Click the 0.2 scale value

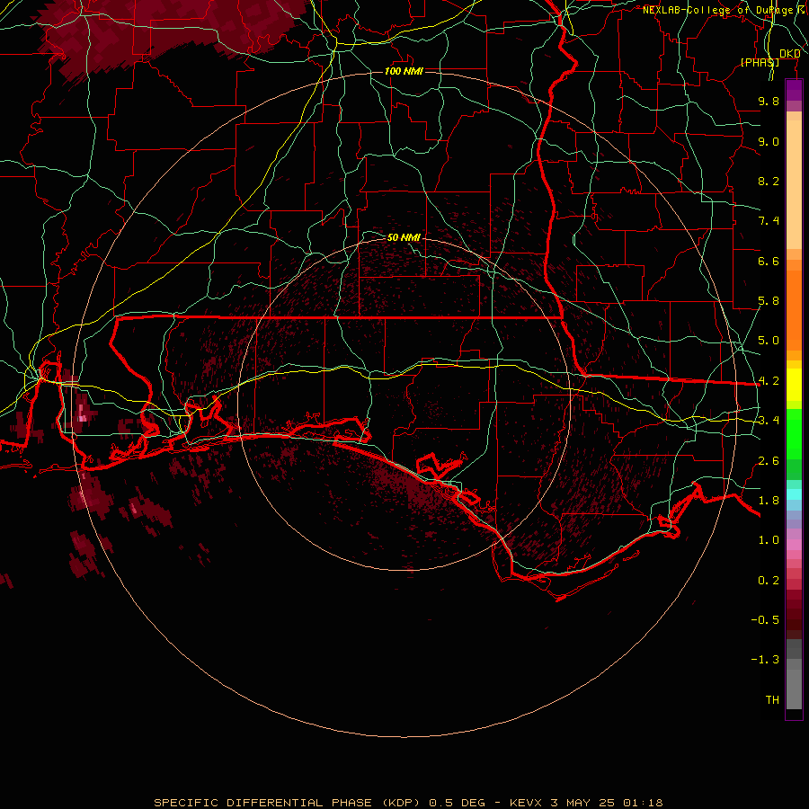[769, 581]
